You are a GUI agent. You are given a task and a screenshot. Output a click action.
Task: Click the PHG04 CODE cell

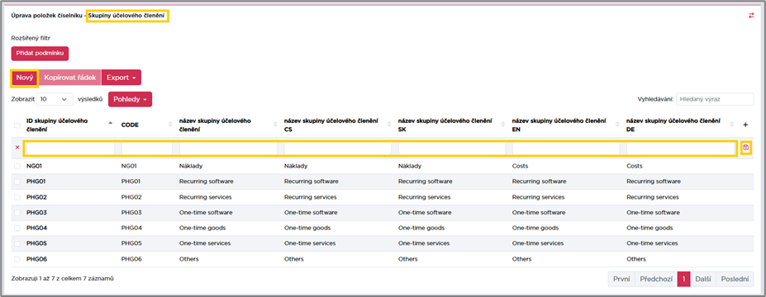(x=131, y=228)
